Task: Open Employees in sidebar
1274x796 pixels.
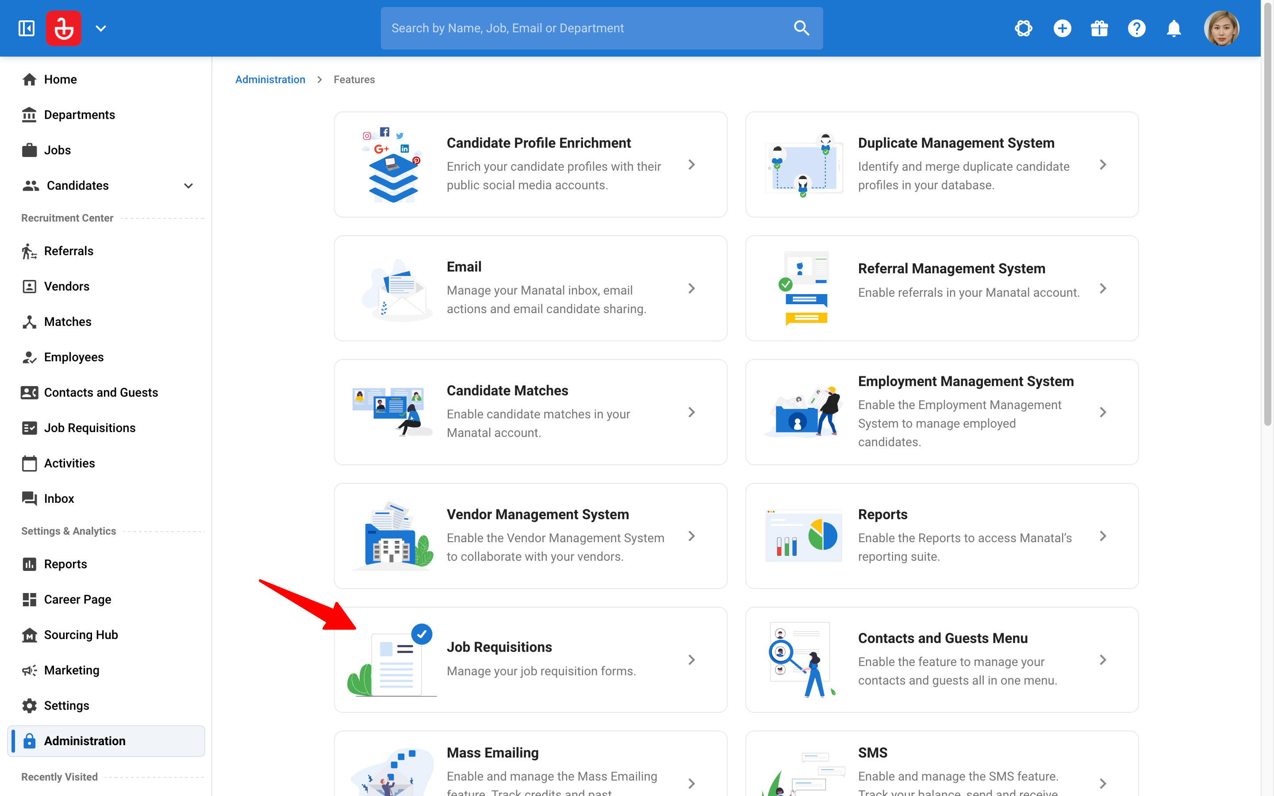Action: tap(106, 357)
